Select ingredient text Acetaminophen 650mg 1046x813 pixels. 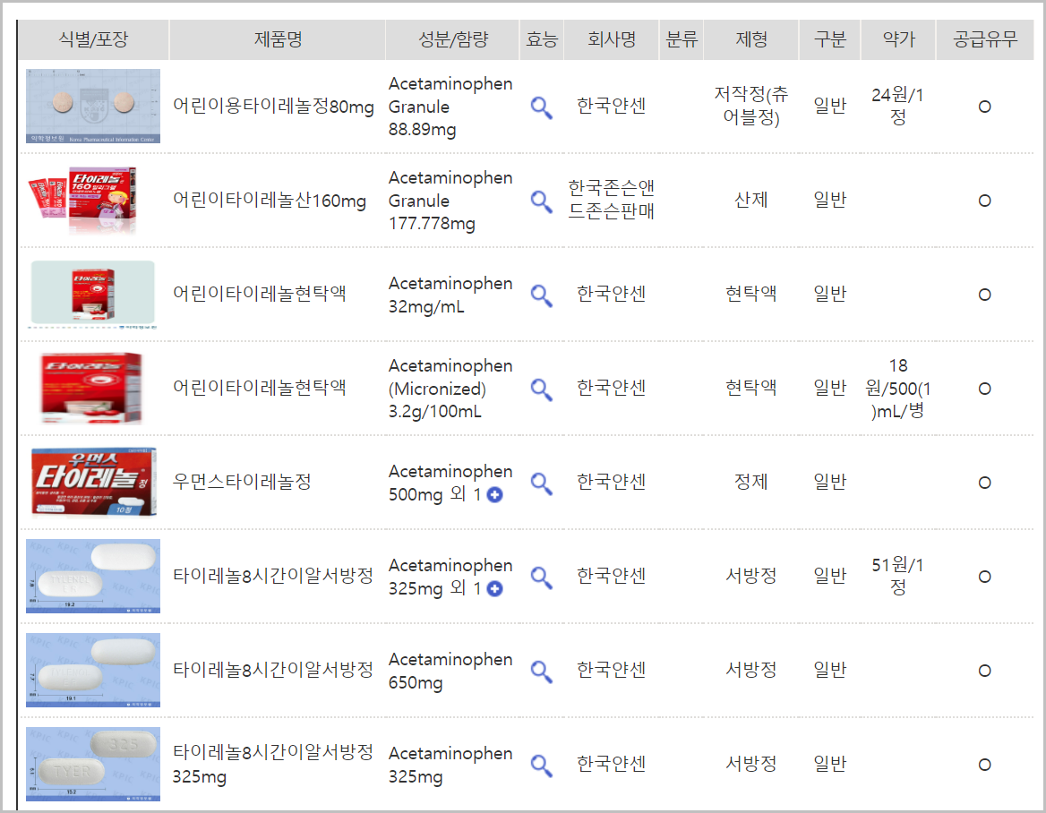pyautogui.click(x=450, y=671)
